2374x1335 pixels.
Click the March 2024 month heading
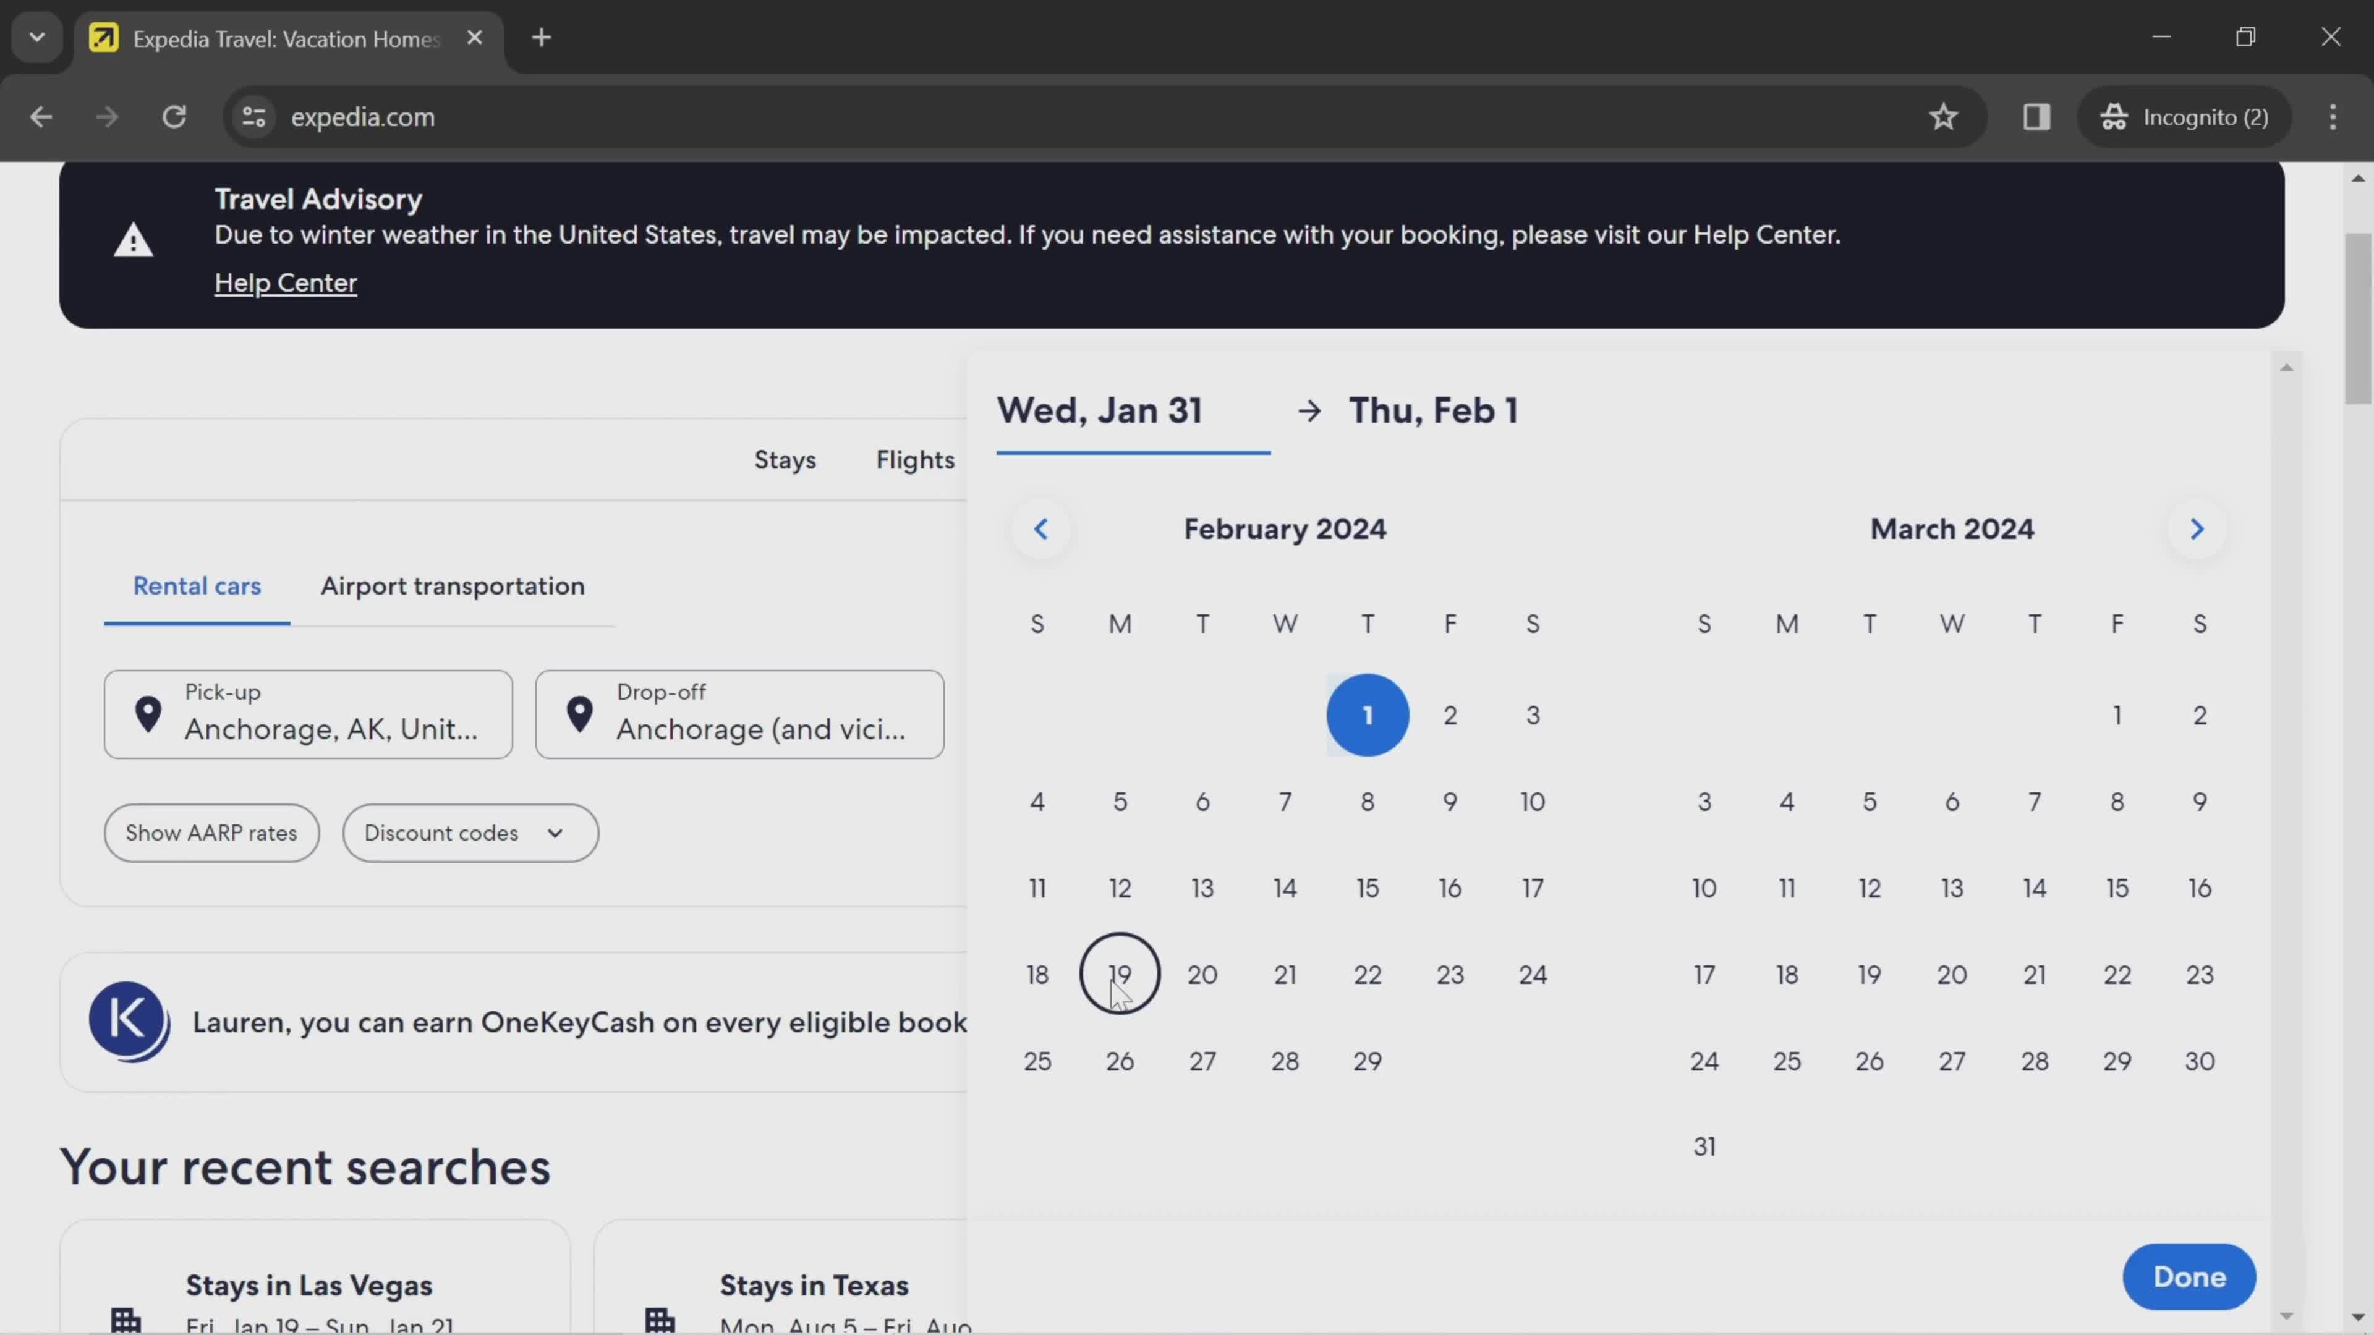click(1952, 529)
